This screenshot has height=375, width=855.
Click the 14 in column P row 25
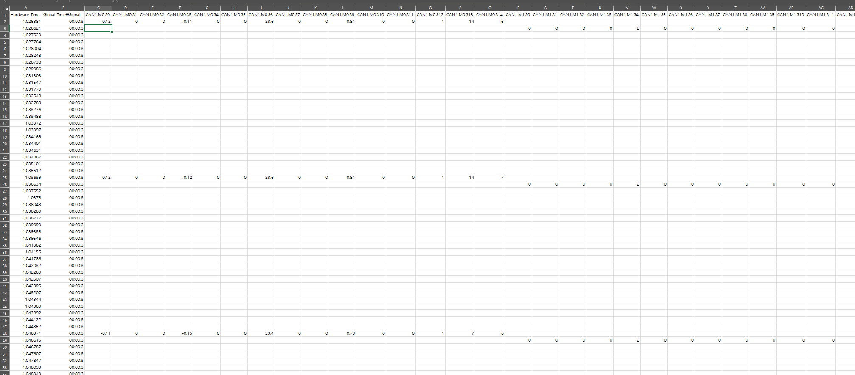(460, 178)
